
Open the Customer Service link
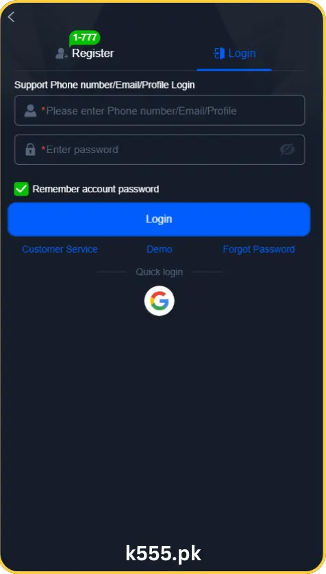pyautogui.click(x=60, y=249)
